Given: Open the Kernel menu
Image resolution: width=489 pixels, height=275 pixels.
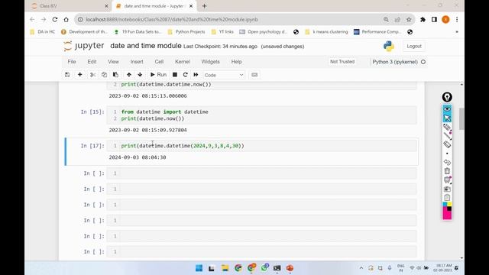Looking at the screenshot, I should pyautogui.click(x=183, y=62).
